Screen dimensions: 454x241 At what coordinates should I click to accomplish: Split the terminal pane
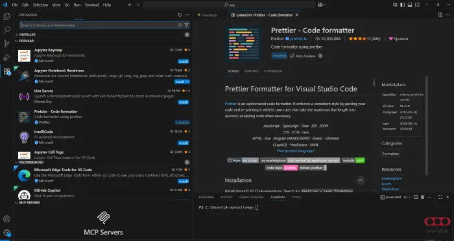coord(416,197)
